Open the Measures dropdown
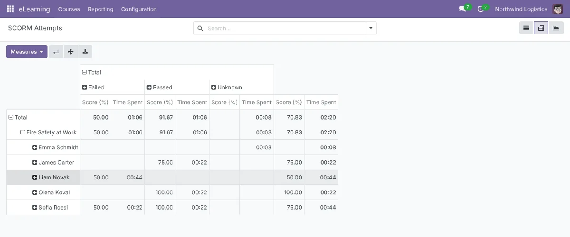This screenshot has height=237, width=570. (x=27, y=52)
